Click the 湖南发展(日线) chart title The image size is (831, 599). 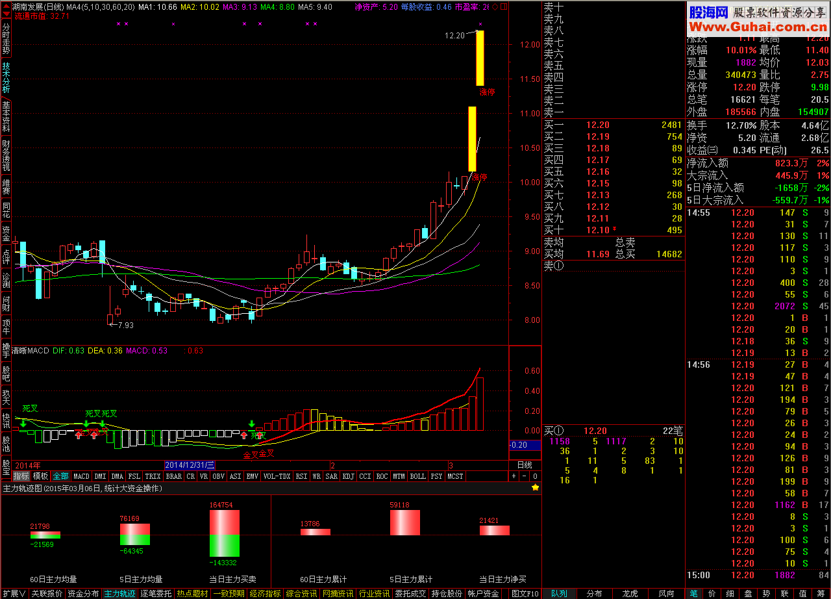38,6
